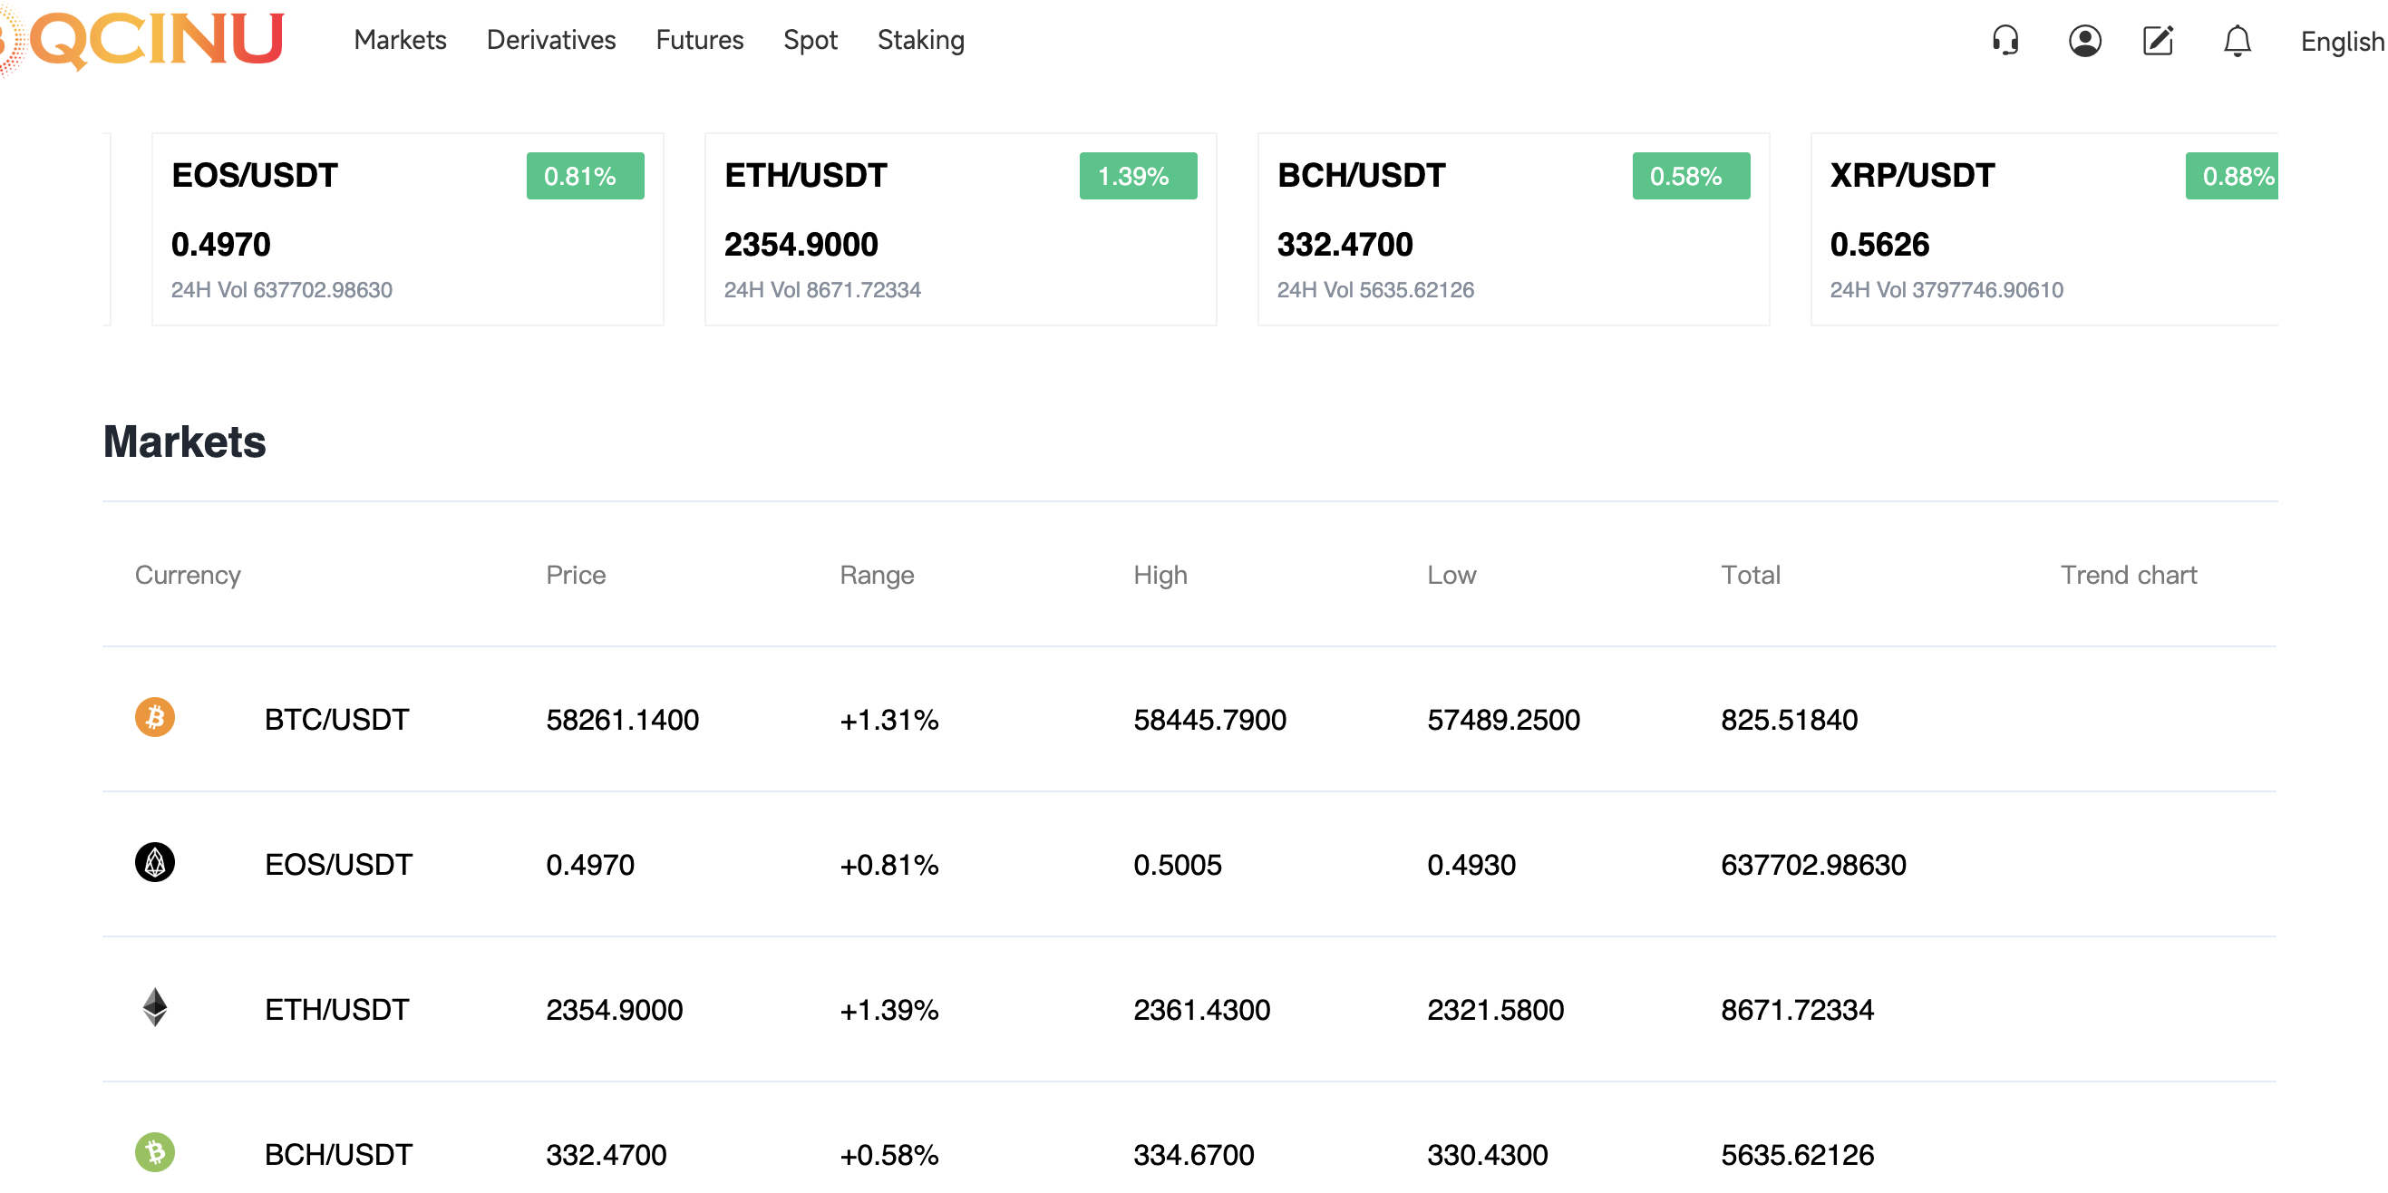Select Spot in the navigation
Image resolution: width=2388 pixels, height=1193 pixels.
[x=810, y=40]
